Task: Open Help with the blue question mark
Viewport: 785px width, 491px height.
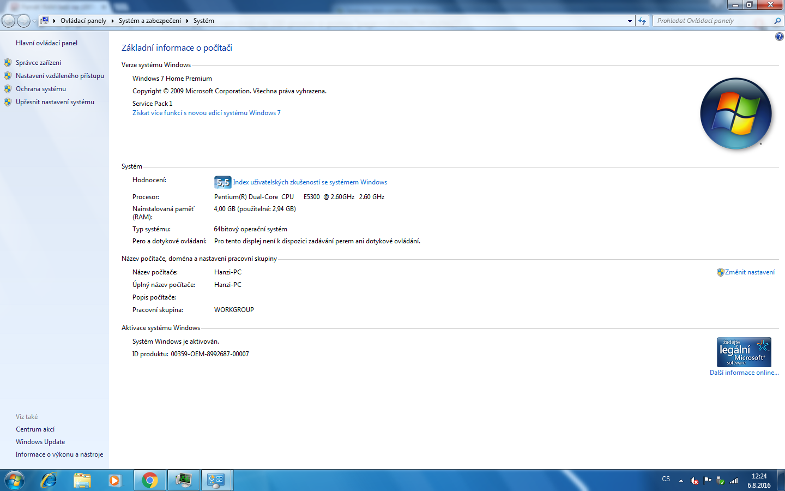Action: (x=779, y=37)
